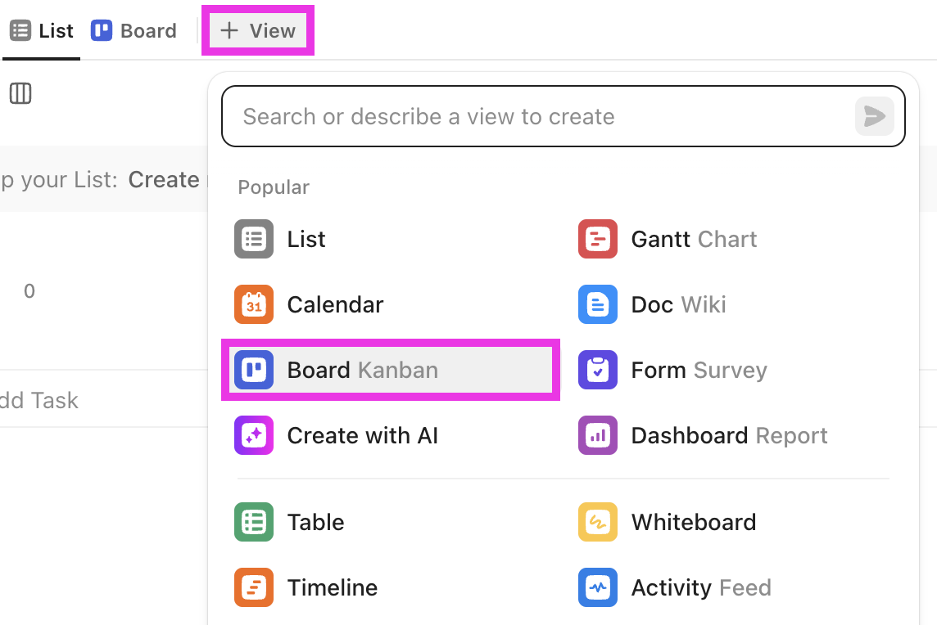Choose the green Table icon
This screenshot has height=625, width=937.
[253, 522]
